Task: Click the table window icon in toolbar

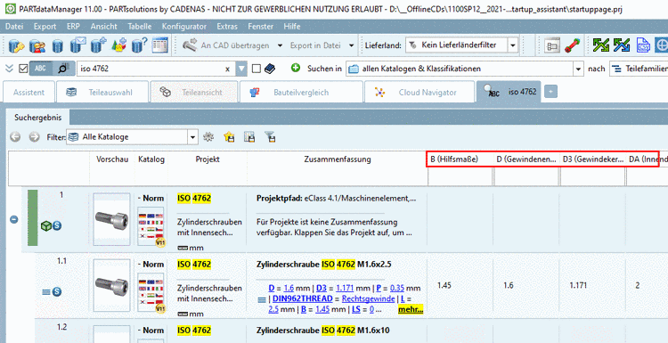Action: (160, 45)
